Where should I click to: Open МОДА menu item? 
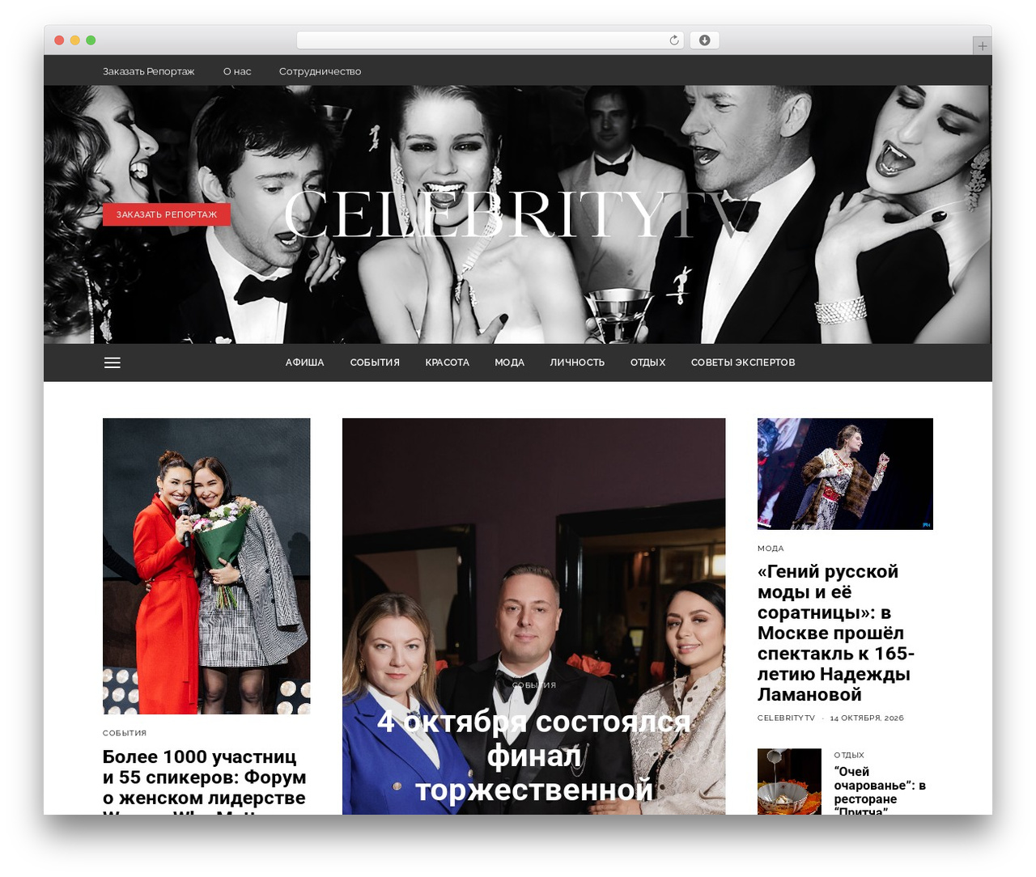510,362
